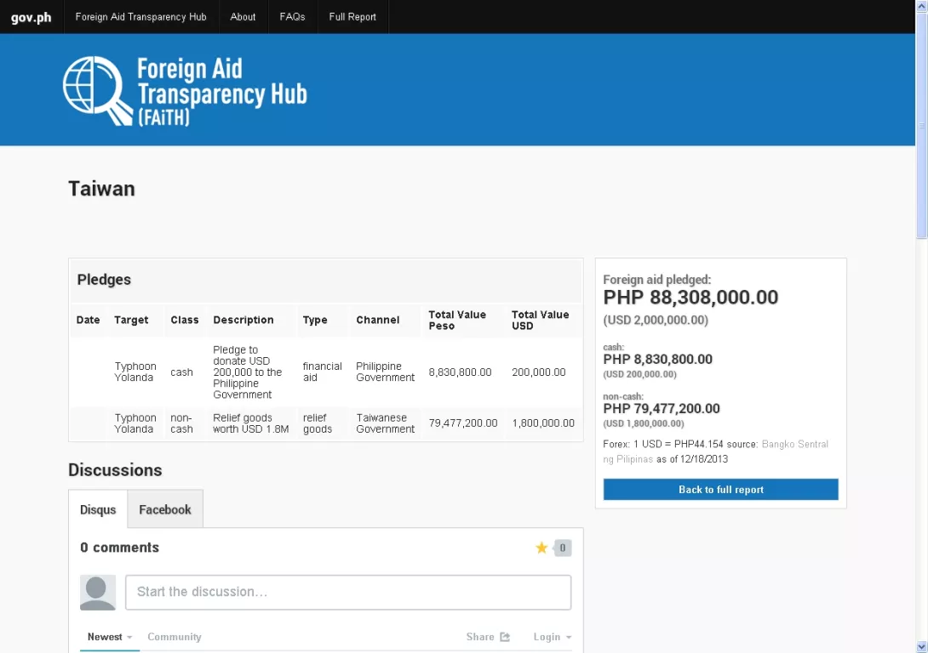This screenshot has height=653, width=928.
Task: Open the Newest sort dropdown
Action: (x=110, y=637)
